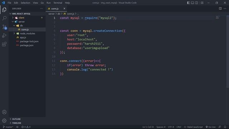Screen dimensions: 229x129
Task: Expand the client folder
Action: click(13, 18)
